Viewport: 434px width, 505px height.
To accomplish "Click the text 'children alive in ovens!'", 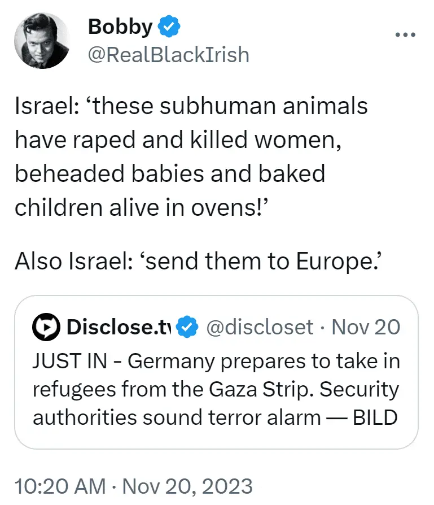I will point(145,207).
